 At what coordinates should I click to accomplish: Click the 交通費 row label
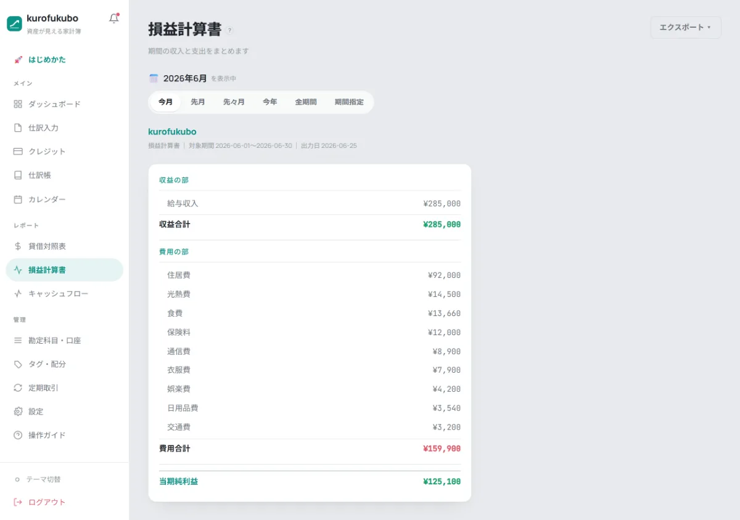(x=179, y=428)
